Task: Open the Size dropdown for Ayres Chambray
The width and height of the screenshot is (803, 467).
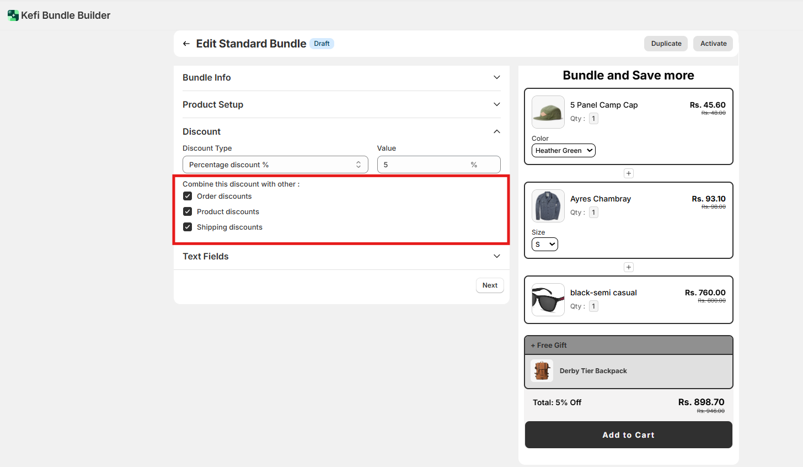Action: [x=544, y=245]
